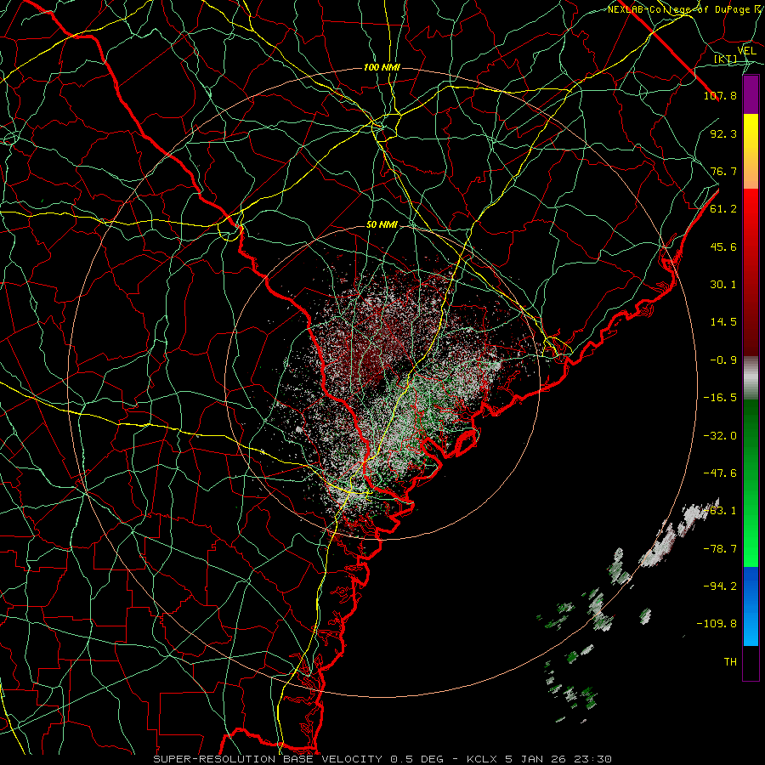
Task: Select the -109.8 legend value
Action: pyautogui.click(x=717, y=624)
